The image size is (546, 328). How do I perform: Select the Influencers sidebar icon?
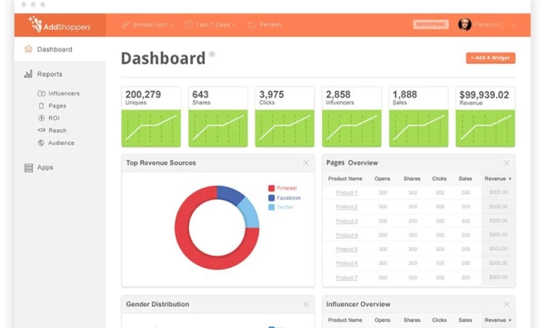41,94
